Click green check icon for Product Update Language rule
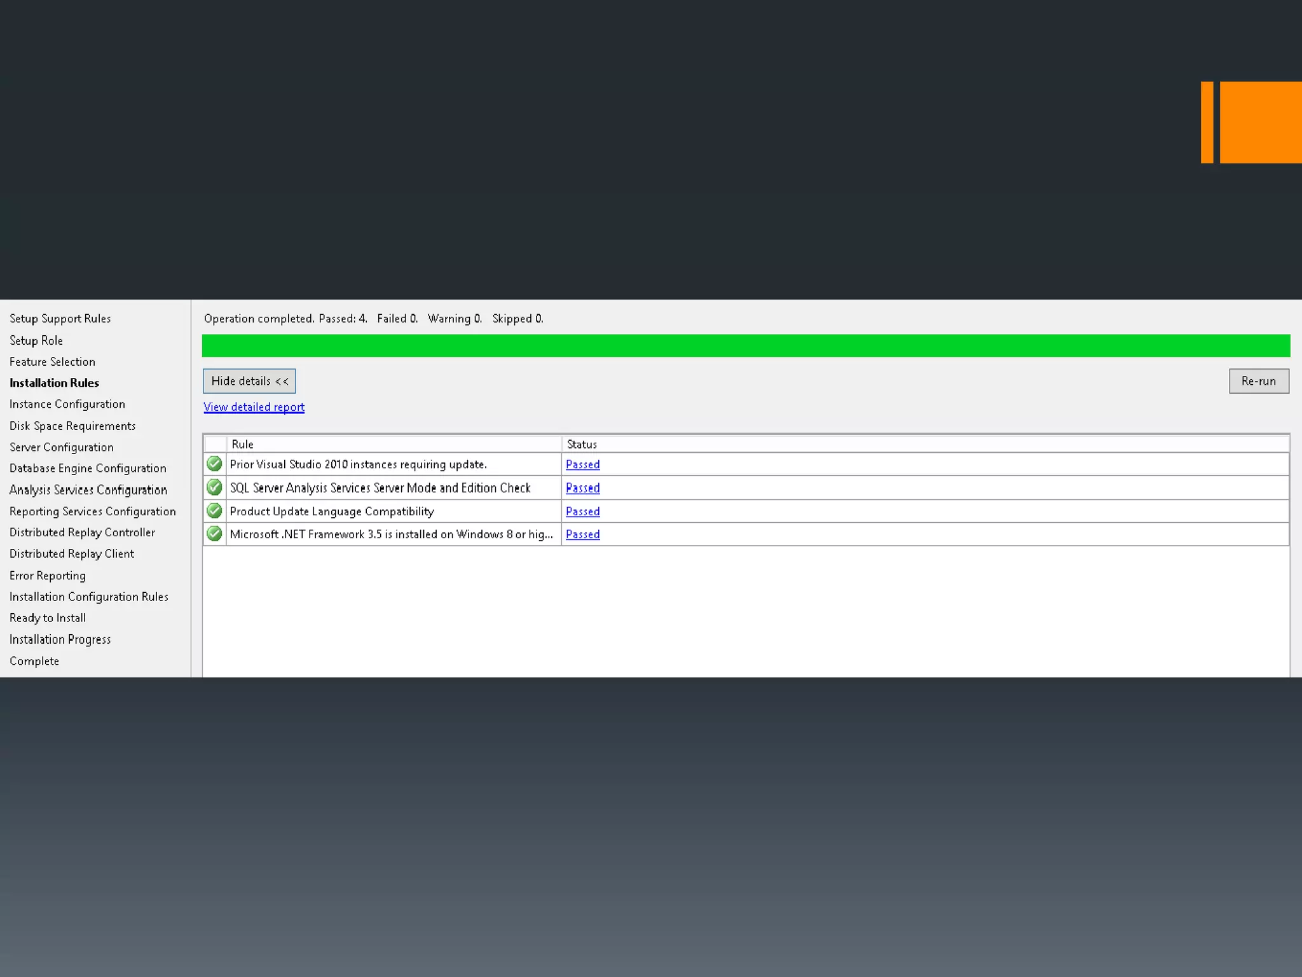Viewport: 1302px width, 977px height. click(x=214, y=511)
